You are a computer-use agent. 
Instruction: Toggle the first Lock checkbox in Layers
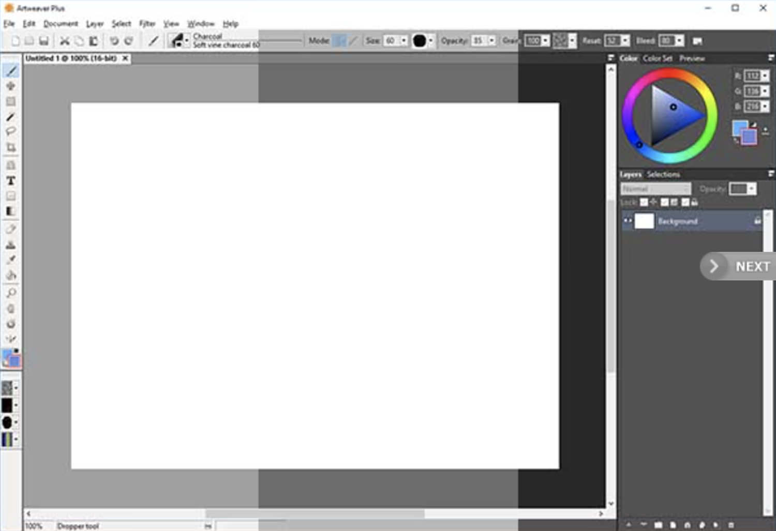point(644,202)
